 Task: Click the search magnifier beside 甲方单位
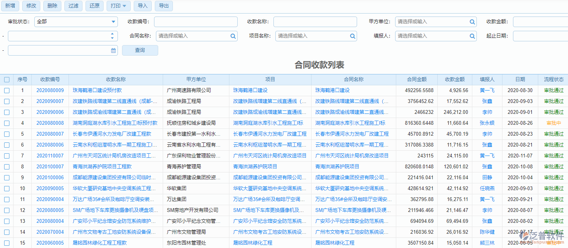[x=472, y=21]
